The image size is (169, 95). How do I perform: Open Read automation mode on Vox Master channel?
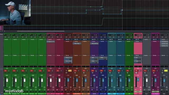155,92
